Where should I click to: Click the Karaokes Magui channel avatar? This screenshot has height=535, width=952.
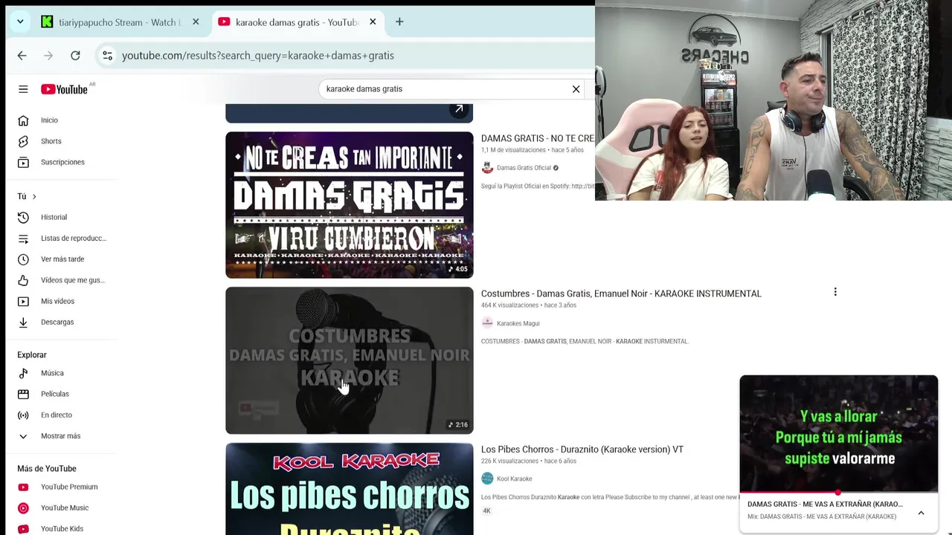pyautogui.click(x=487, y=323)
